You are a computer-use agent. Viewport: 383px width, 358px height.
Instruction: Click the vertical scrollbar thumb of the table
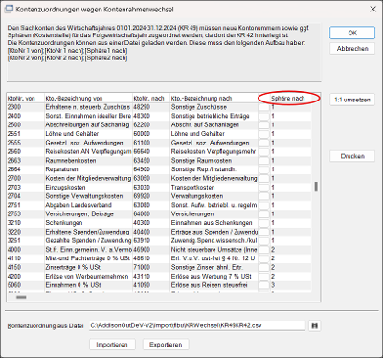[x=316, y=187]
